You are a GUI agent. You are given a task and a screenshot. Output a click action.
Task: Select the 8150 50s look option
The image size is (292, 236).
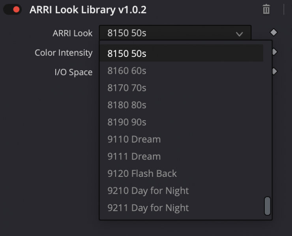[182, 53]
